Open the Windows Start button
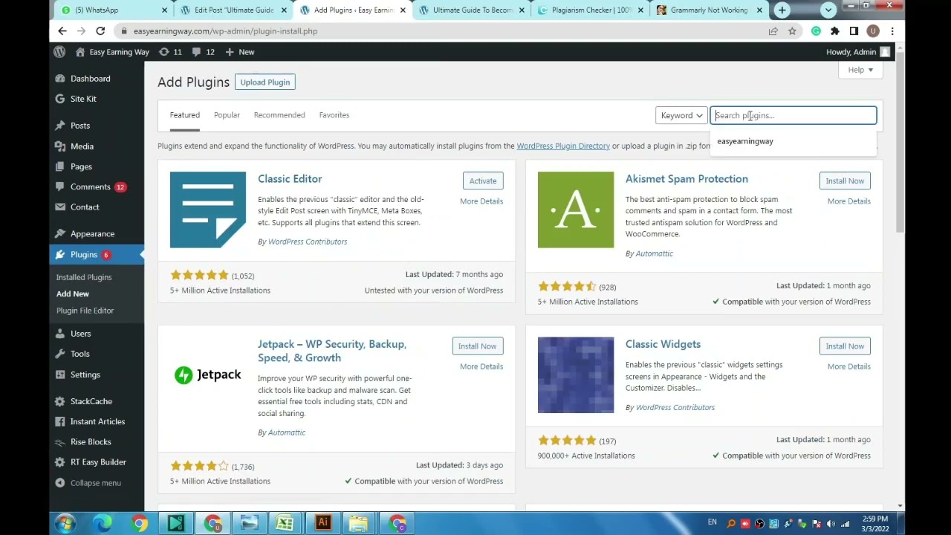The width and height of the screenshot is (951, 535). (x=65, y=524)
